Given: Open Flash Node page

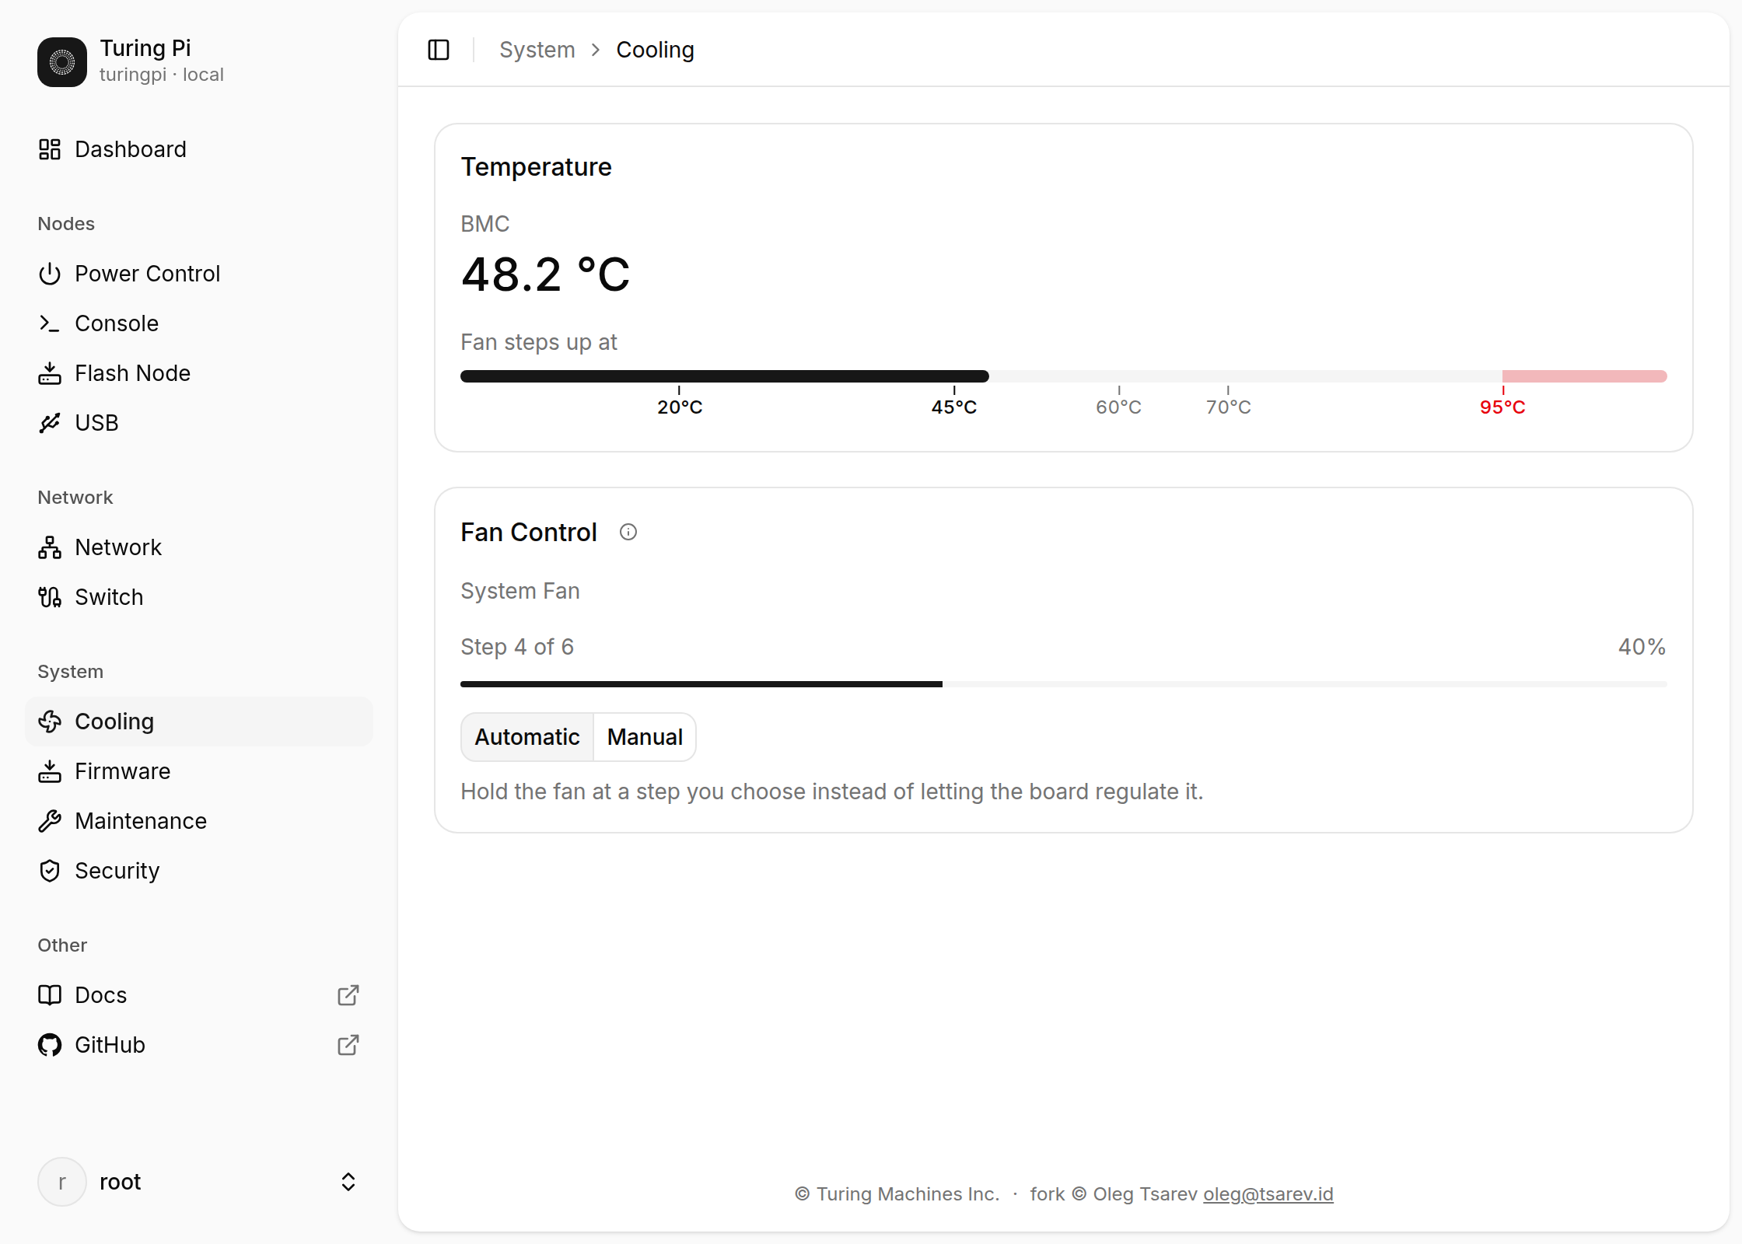Looking at the screenshot, I should point(199,373).
